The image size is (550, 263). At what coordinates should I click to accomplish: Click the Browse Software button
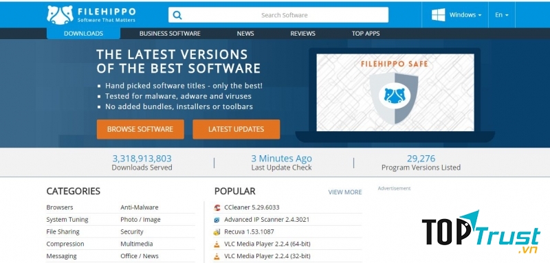pos(140,129)
